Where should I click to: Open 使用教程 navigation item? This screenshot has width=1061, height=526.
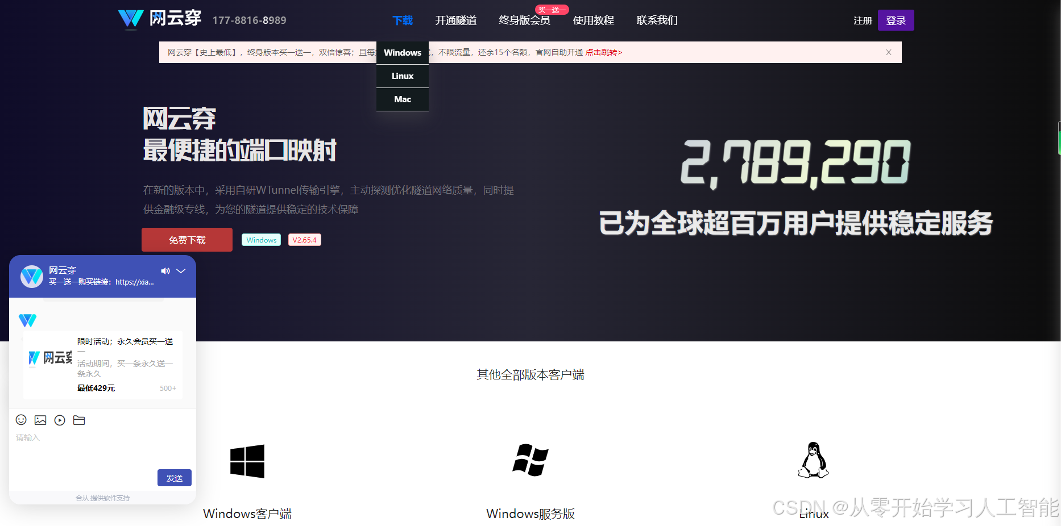point(594,20)
